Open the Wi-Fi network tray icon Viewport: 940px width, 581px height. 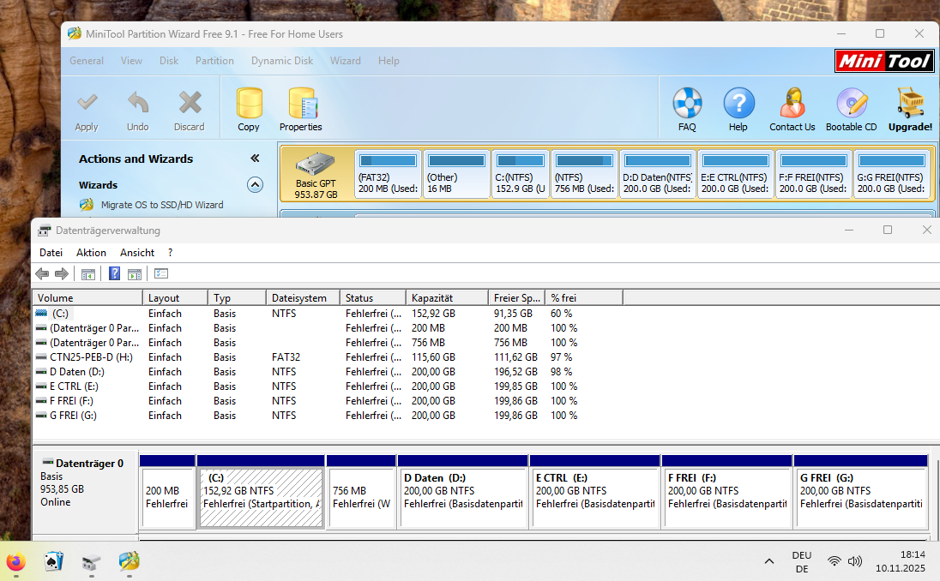click(834, 561)
